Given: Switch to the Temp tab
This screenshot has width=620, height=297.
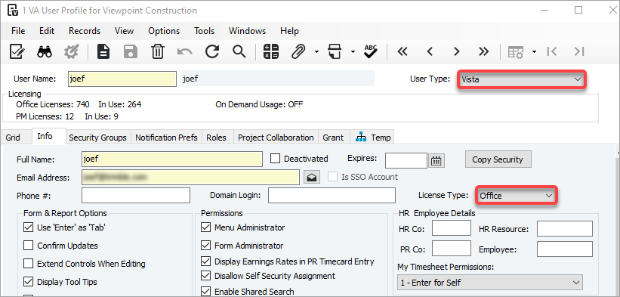Looking at the screenshot, I should (373, 138).
